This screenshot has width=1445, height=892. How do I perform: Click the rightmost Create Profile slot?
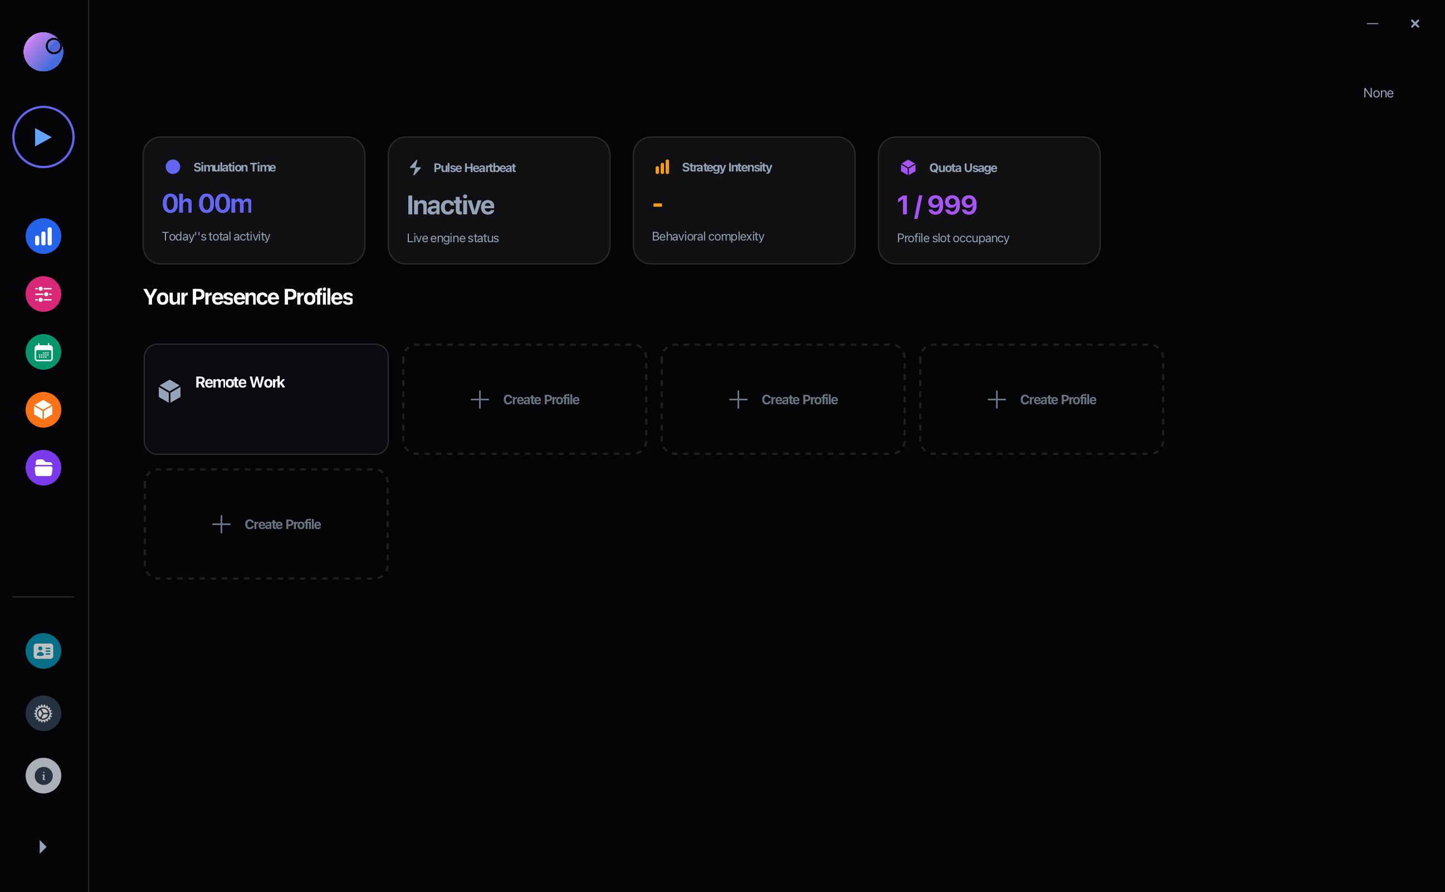(1042, 399)
